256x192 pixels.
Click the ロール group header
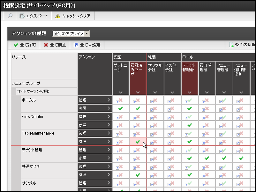[x=219, y=57]
